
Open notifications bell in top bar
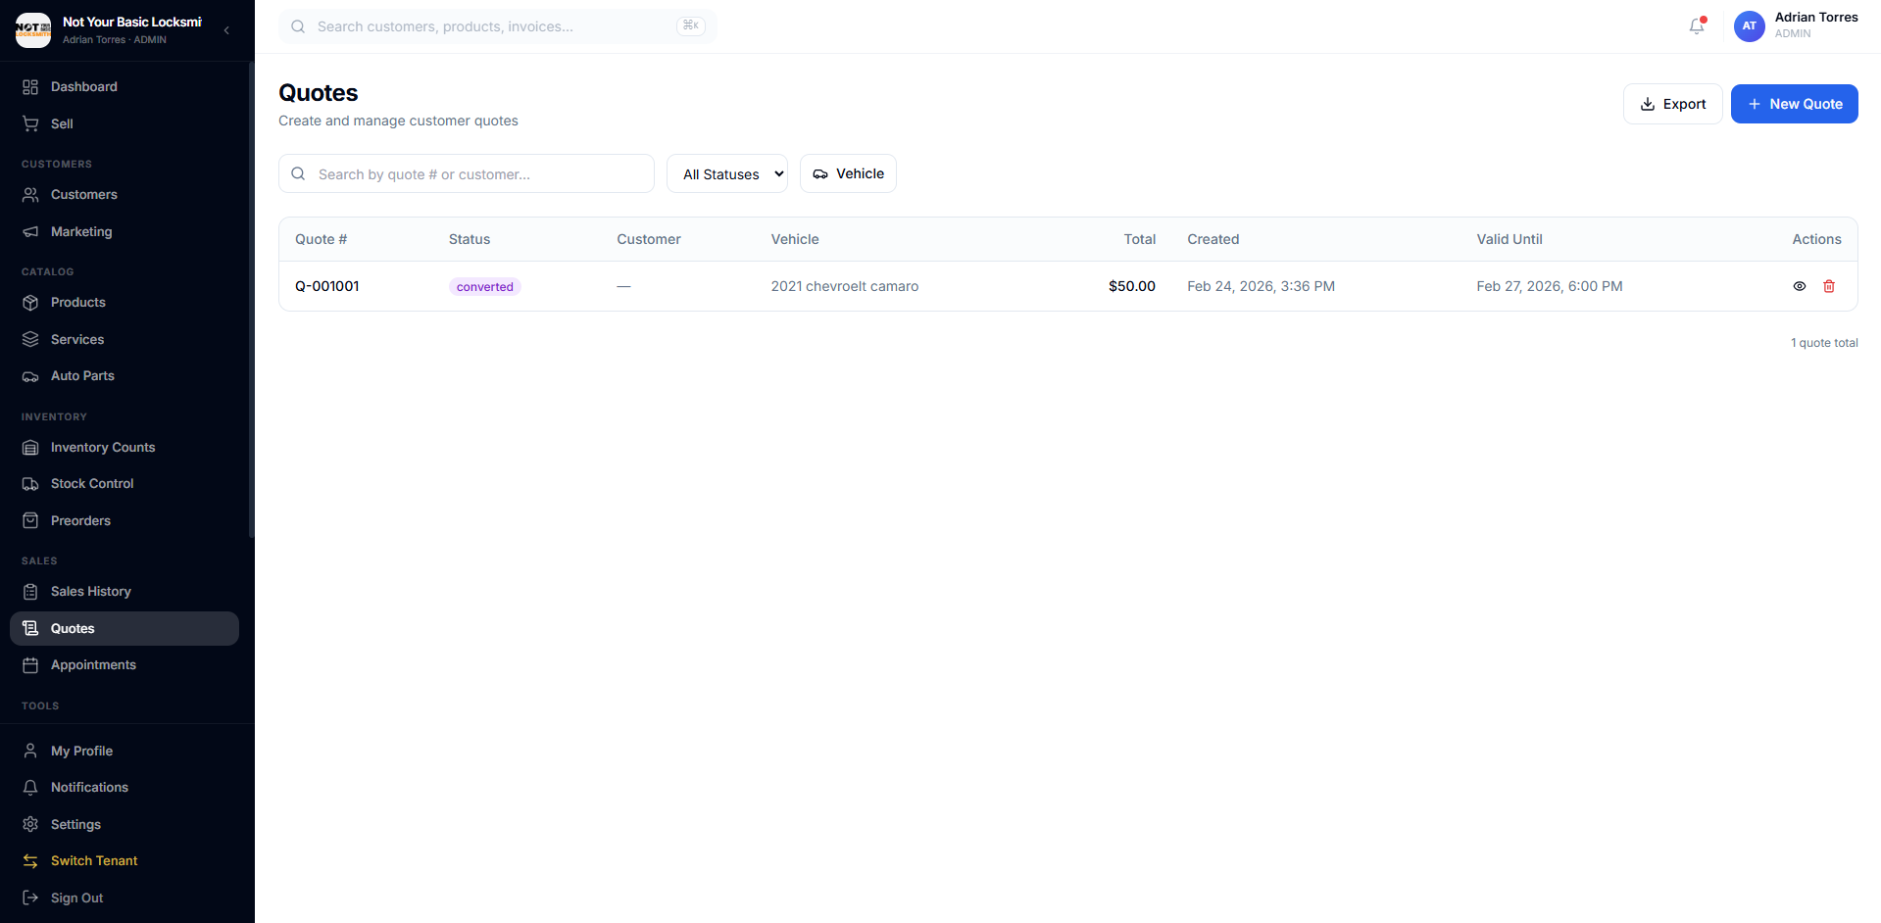point(1697,26)
